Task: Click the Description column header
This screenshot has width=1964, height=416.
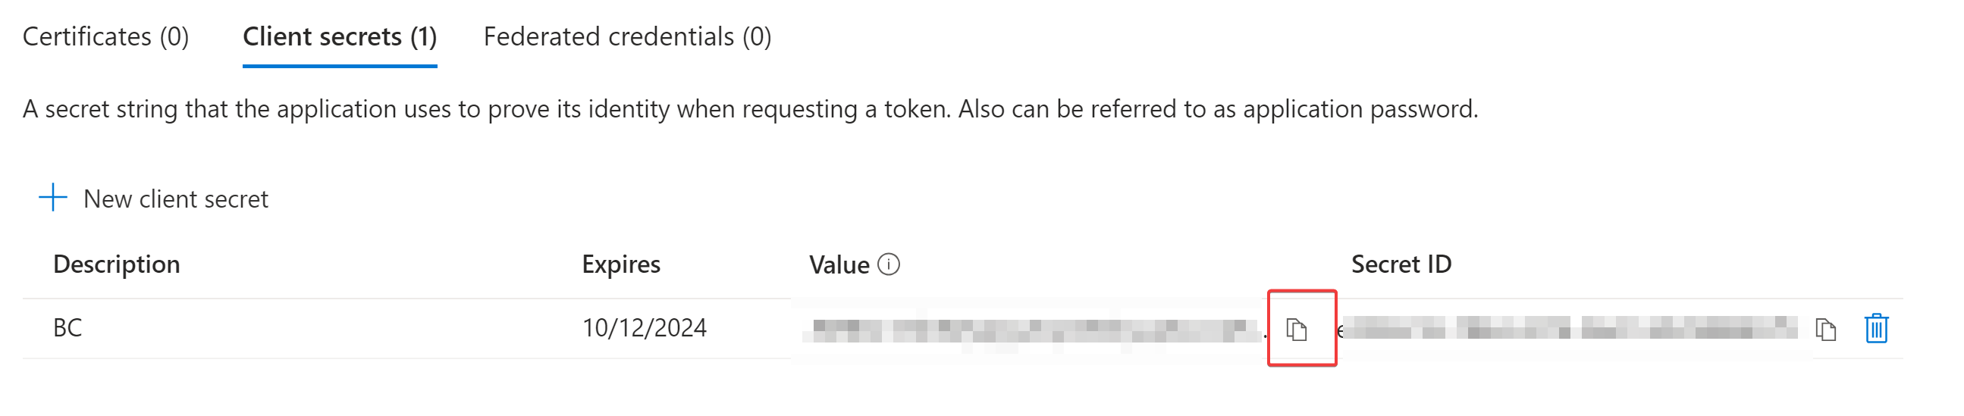Action: [x=117, y=264]
